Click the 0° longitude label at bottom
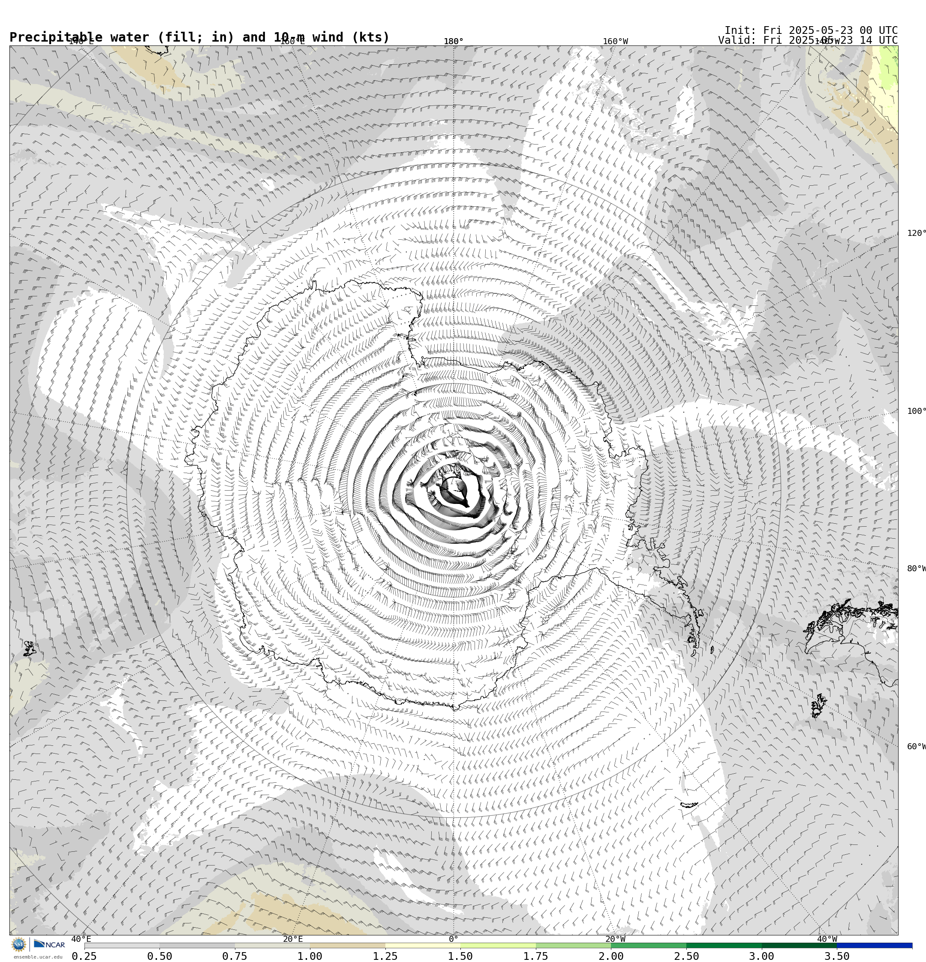The height and width of the screenshot is (962, 926). tap(454, 939)
